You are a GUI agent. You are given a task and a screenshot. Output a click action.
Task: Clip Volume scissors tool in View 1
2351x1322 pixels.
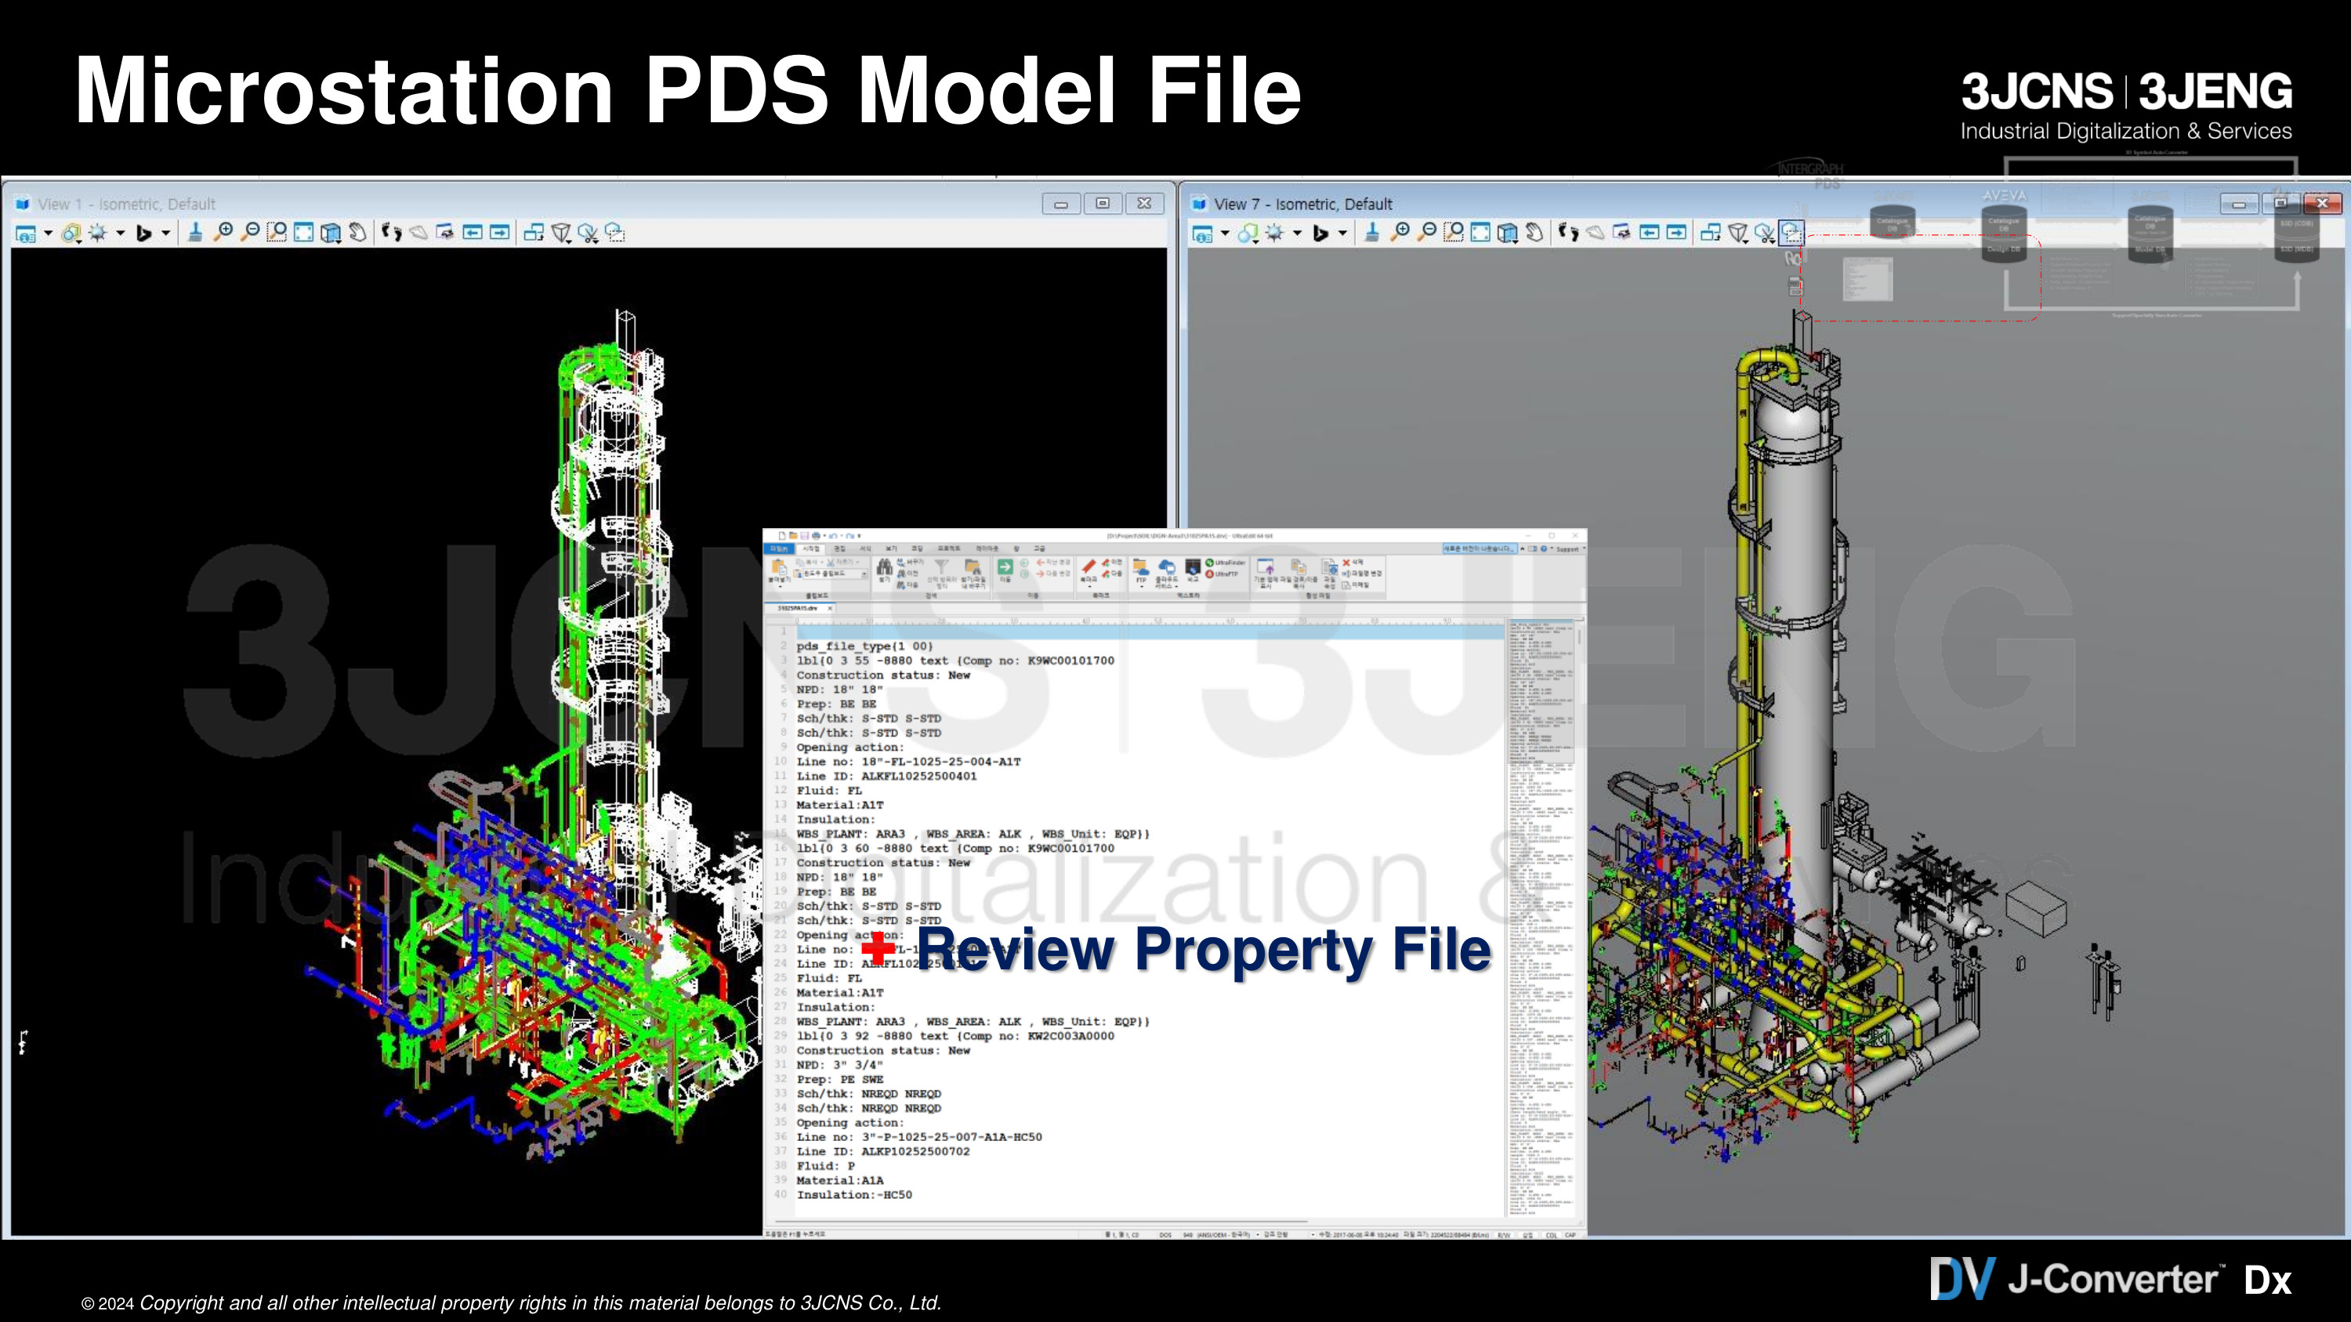tap(589, 234)
